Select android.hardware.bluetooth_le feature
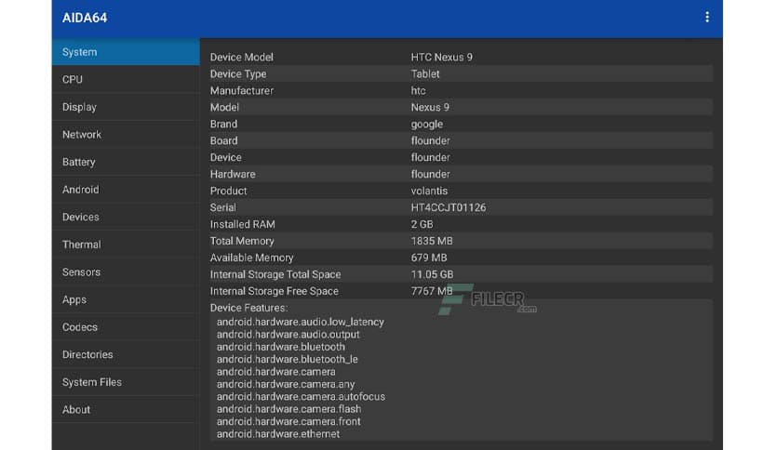This screenshot has height=450, width=778. (x=288, y=359)
